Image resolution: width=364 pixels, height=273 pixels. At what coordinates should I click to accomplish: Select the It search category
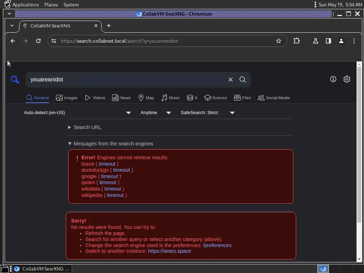(192, 98)
